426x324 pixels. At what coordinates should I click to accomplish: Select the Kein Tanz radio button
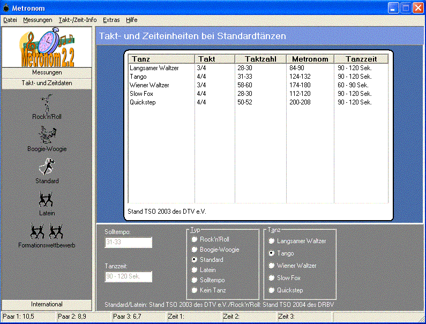coord(194,290)
